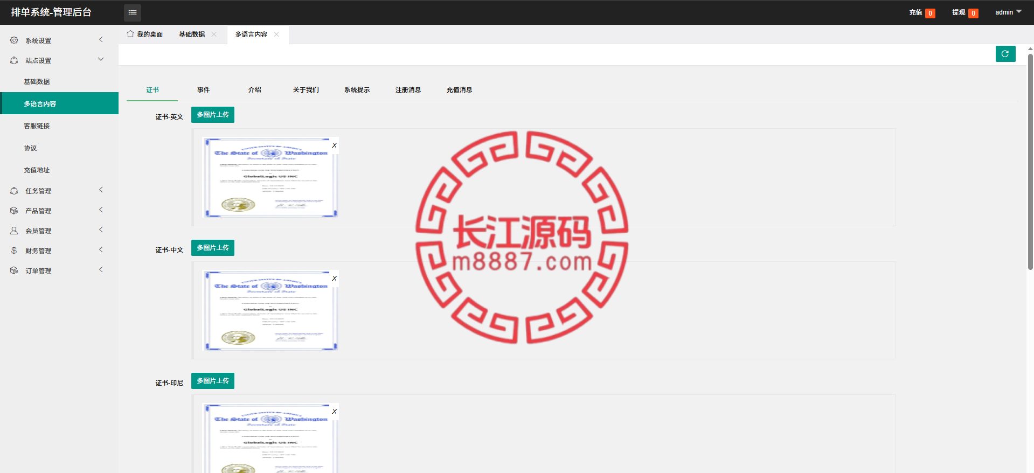
Task: Select the 充值消息 content tab
Action: (460, 90)
